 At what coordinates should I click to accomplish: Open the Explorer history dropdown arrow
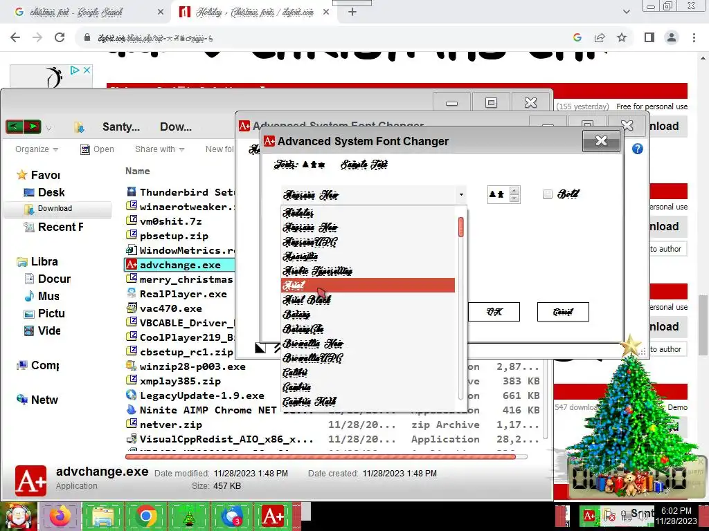click(x=48, y=128)
